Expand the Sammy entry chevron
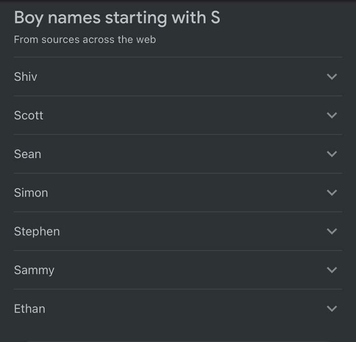356x342 pixels. [x=332, y=270]
